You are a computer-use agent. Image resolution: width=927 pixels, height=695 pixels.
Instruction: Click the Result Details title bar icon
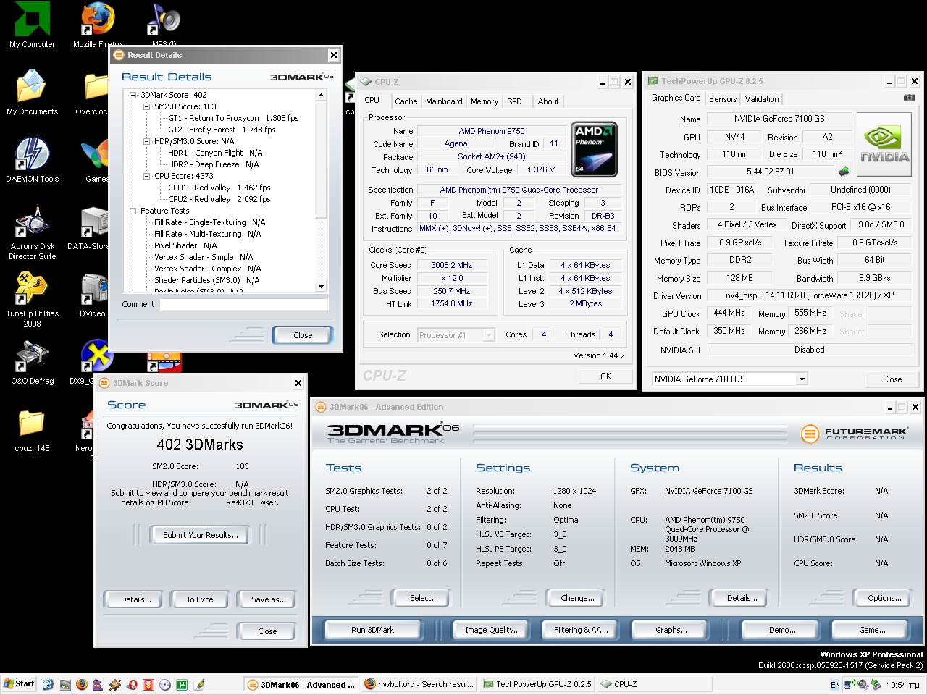click(x=119, y=55)
